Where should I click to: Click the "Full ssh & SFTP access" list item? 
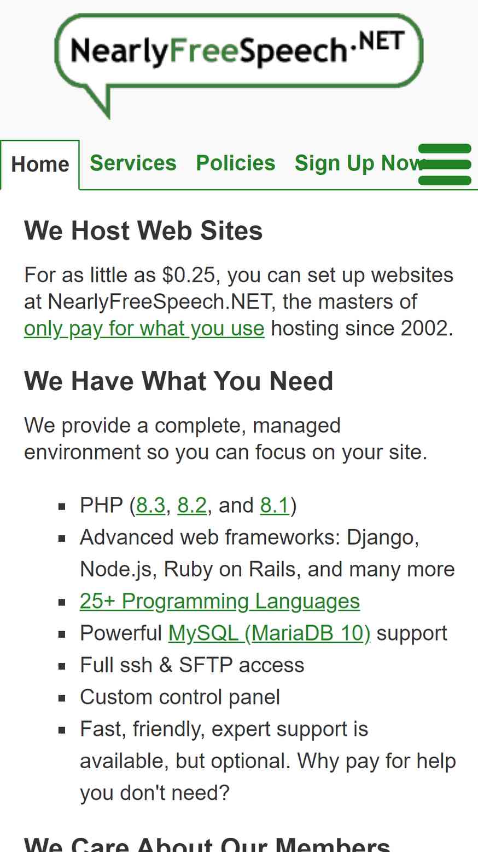(x=192, y=665)
